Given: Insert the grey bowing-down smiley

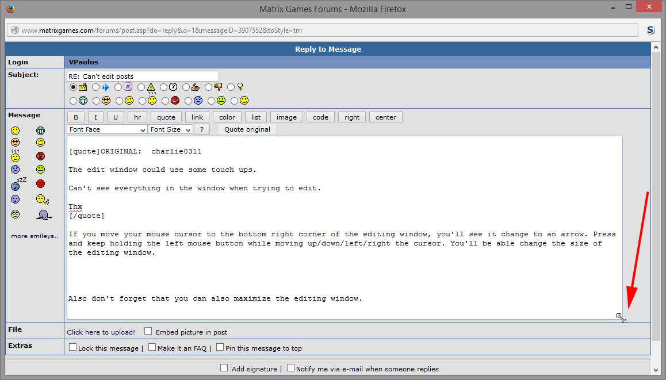Looking at the screenshot, I should point(43,215).
